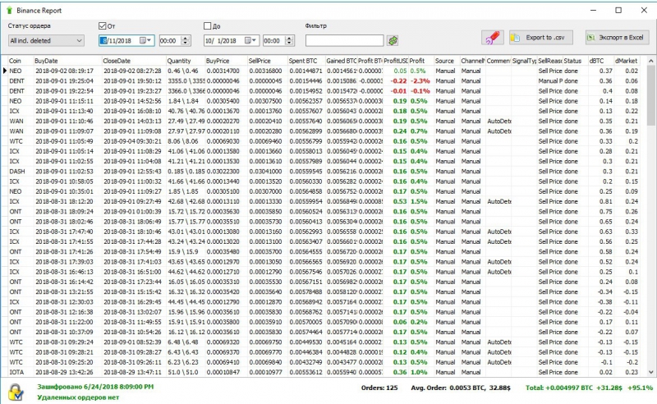The height and width of the screenshot is (404, 657).
Task: Sort table by Coin column header
Action: (16, 61)
